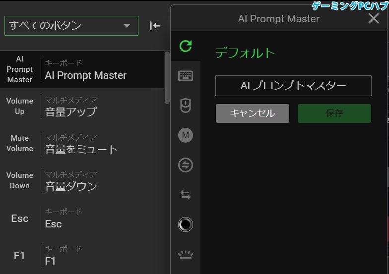Open the Macro function category
Viewport: 389px width, 274px height.
[186, 135]
